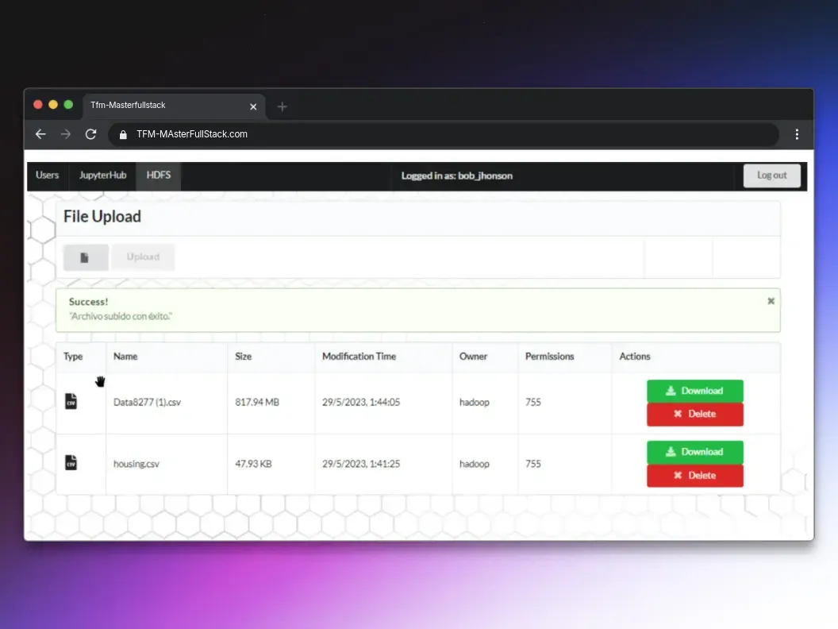The image size is (838, 629).
Task: Click the CSV file icon beside Data8277 (1).csv
Action: (71, 401)
